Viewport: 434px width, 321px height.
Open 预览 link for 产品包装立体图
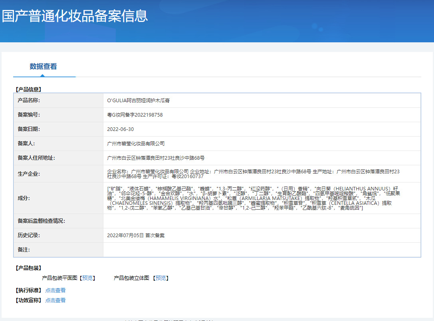pos(161,278)
